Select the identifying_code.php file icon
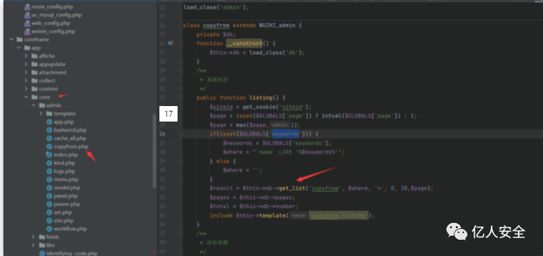This screenshot has width=543, height=256. tap(42, 253)
